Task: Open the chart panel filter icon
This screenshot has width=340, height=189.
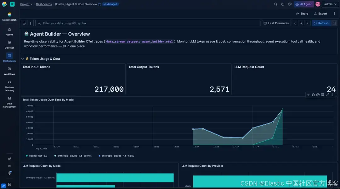Action: coord(308,95)
